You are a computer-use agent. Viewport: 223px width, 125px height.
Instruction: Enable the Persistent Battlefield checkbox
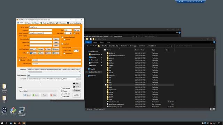pos(62,37)
